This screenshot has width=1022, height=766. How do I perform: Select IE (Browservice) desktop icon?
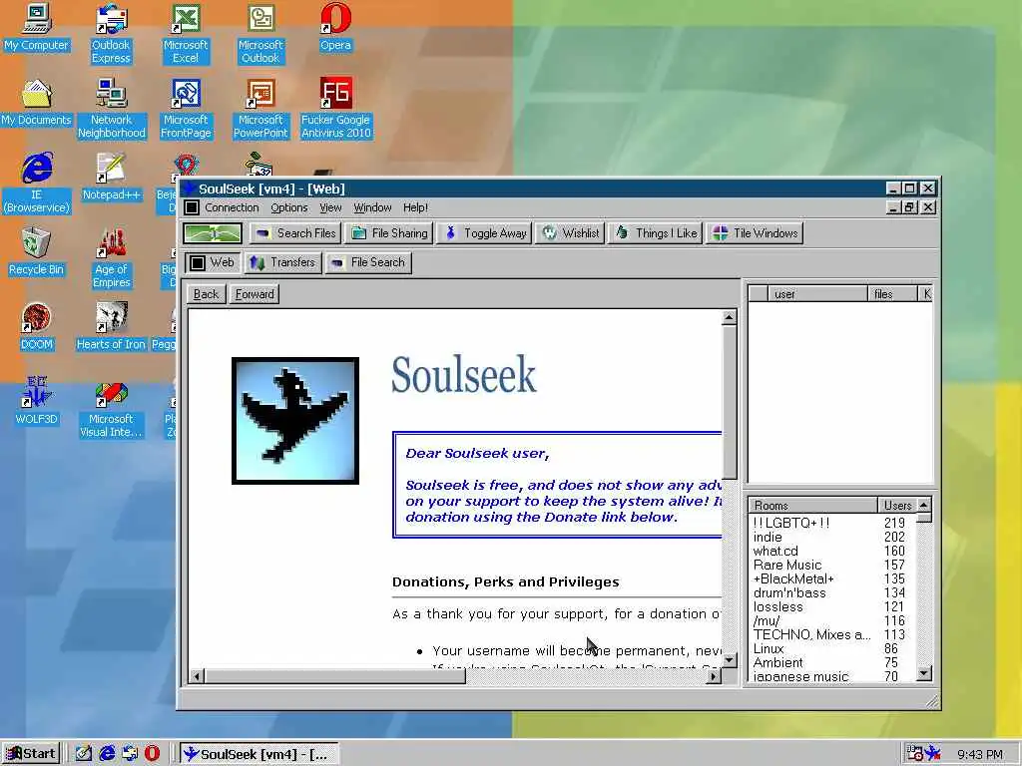[37, 183]
